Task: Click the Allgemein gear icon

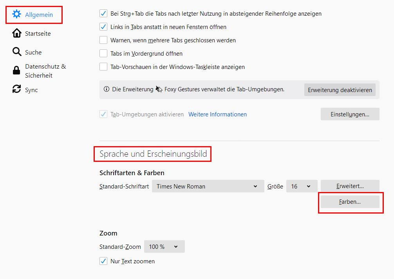Action: tap(16, 14)
